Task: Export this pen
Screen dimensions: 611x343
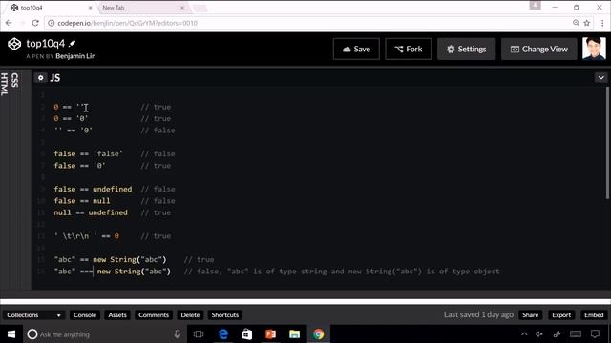Action: (561, 315)
